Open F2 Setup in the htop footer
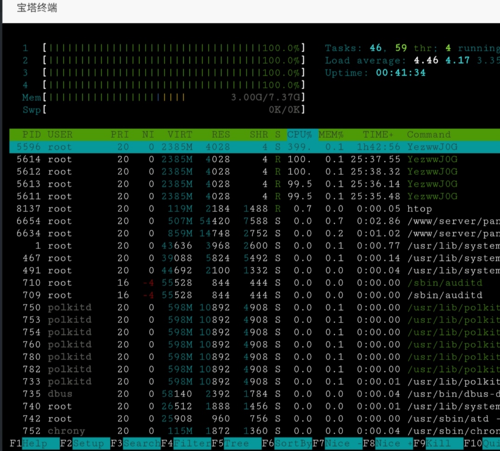Image resolution: width=500 pixels, height=451 pixels. click(85, 443)
